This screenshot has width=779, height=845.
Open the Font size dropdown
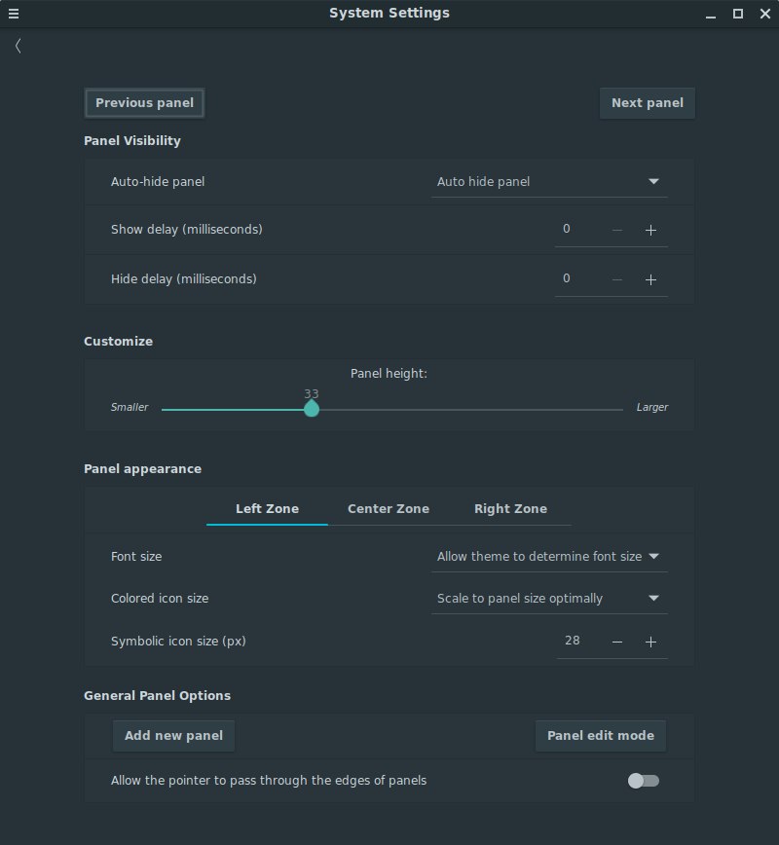pyautogui.click(x=549, y=557)
